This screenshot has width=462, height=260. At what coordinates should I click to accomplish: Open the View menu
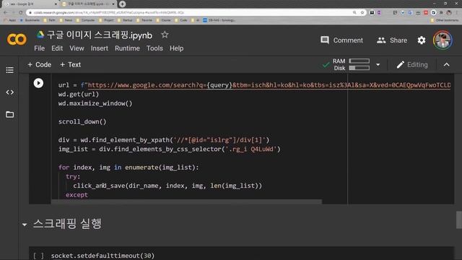77,48
